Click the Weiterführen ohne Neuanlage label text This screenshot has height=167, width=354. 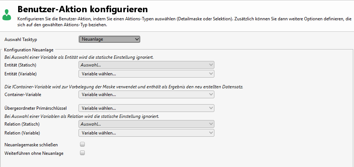[x=34, y=153]
